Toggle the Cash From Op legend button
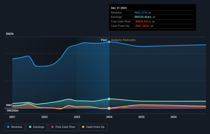This screenshot has width=210, height=134. tap(93, 127)
